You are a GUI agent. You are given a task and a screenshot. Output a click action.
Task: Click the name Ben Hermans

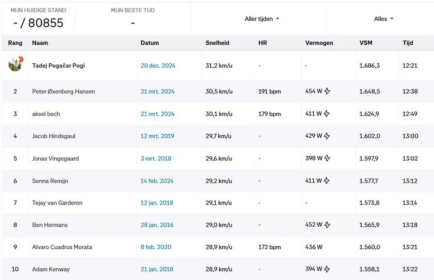(x=50, y=225)
